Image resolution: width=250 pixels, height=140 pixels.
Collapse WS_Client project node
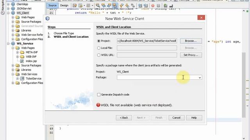8,13
